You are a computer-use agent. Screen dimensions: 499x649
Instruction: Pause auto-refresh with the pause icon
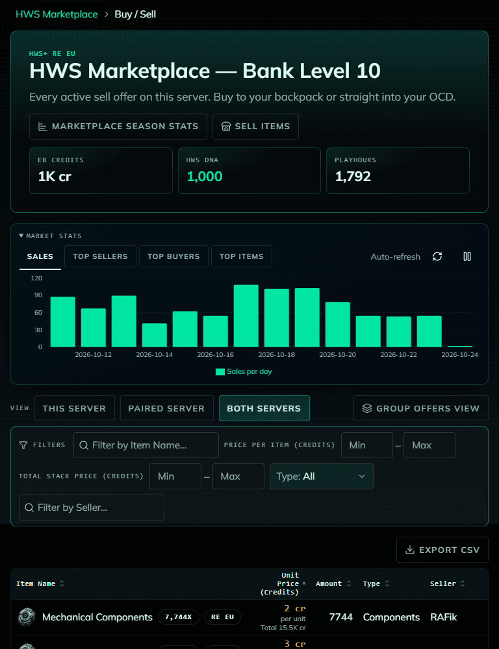tap(467, 256)
